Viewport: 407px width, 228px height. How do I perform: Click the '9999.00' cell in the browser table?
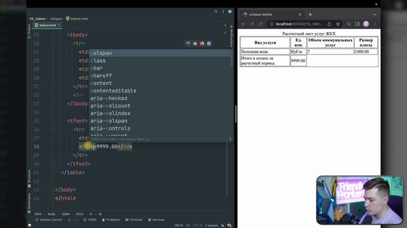coord(298,61)
